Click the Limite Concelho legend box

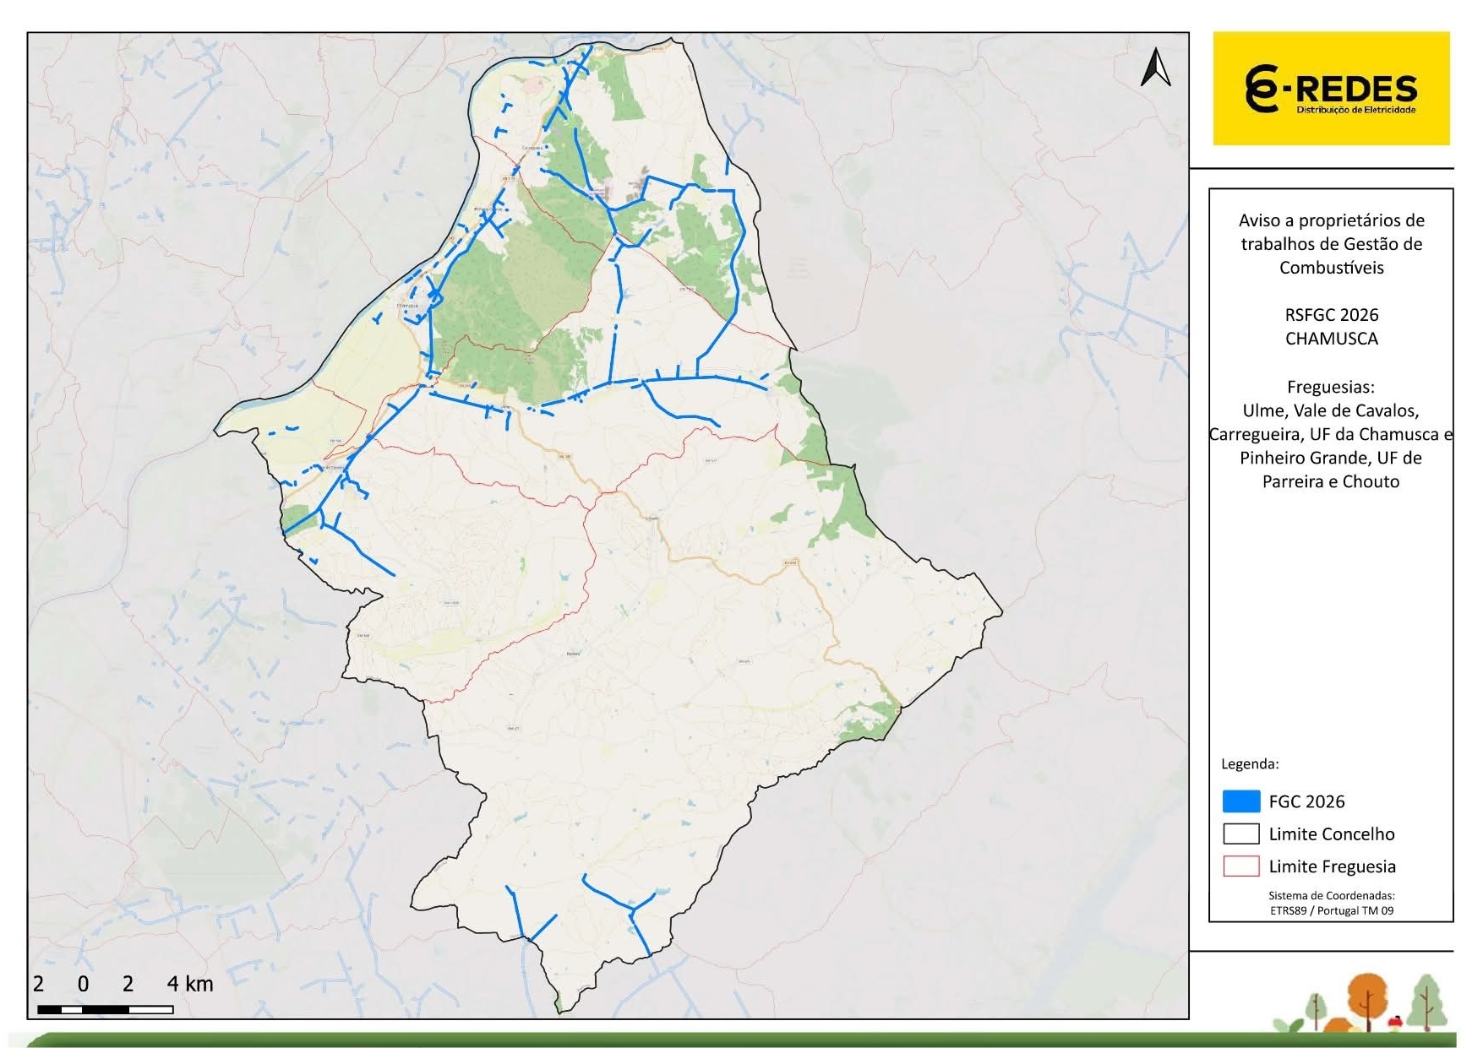[x=1240, y=834]
